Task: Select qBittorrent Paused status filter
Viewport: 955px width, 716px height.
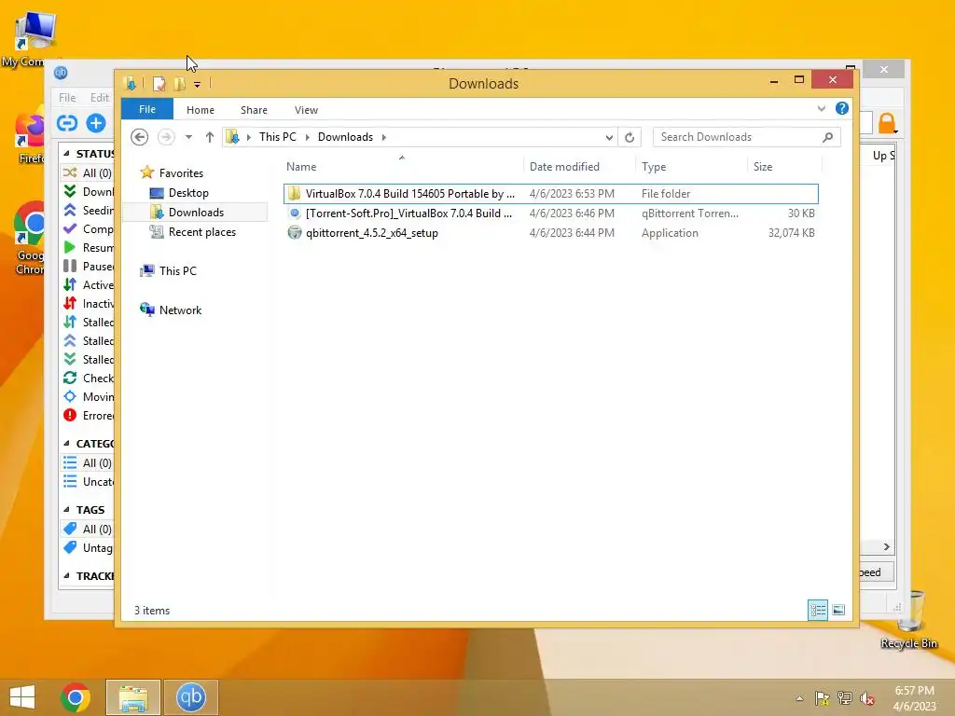Action: tap(88, 266)
